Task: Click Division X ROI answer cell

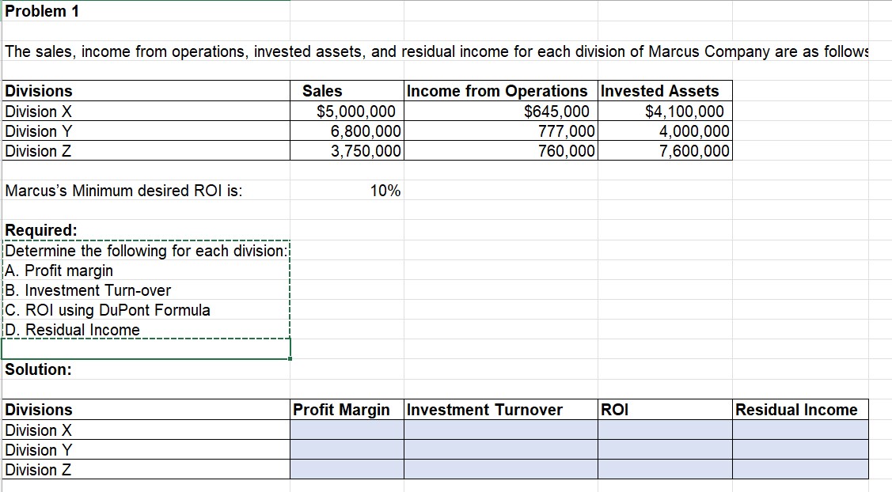Action: 665,430
